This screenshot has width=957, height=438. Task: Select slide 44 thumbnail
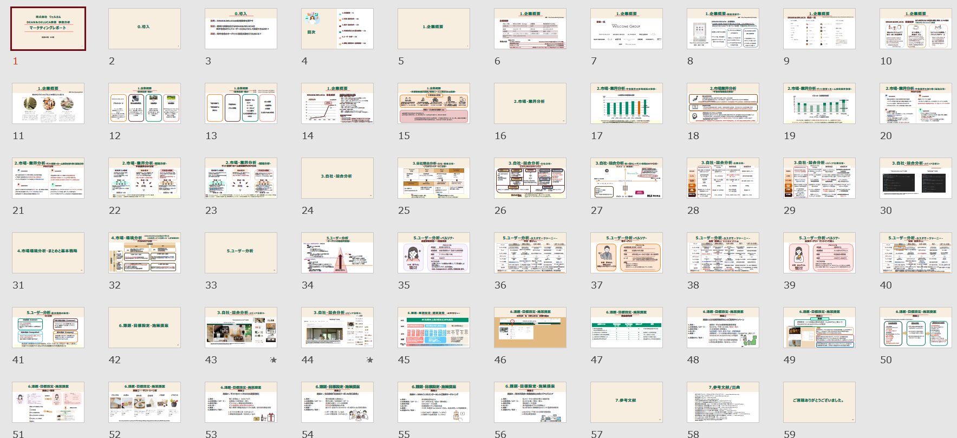click(337, 328)
